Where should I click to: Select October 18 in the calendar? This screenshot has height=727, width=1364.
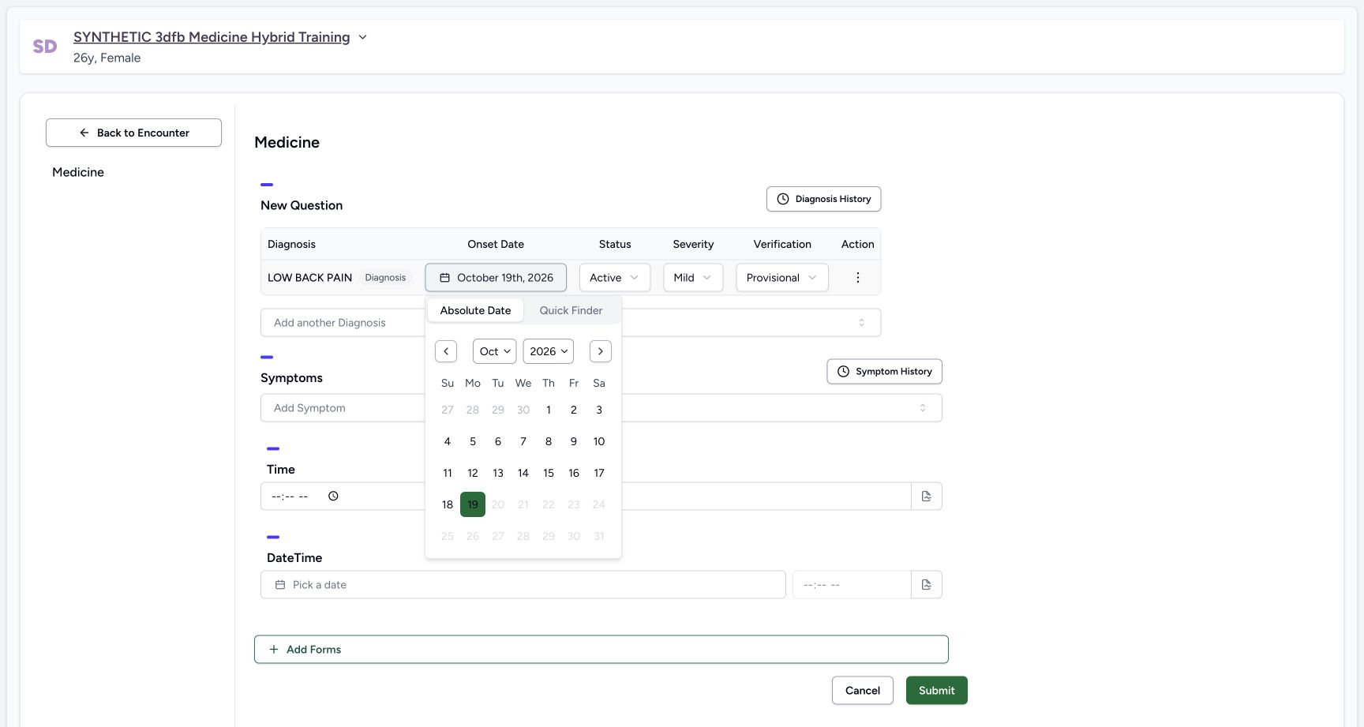[448, 504]
